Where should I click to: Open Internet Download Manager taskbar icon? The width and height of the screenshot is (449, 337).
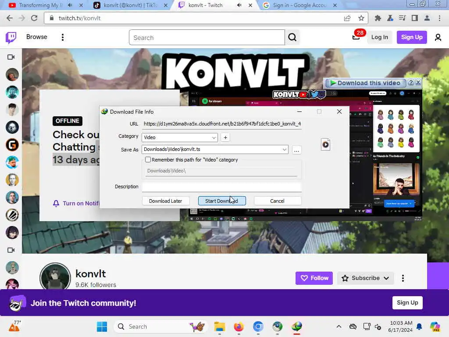pos(297,326)
